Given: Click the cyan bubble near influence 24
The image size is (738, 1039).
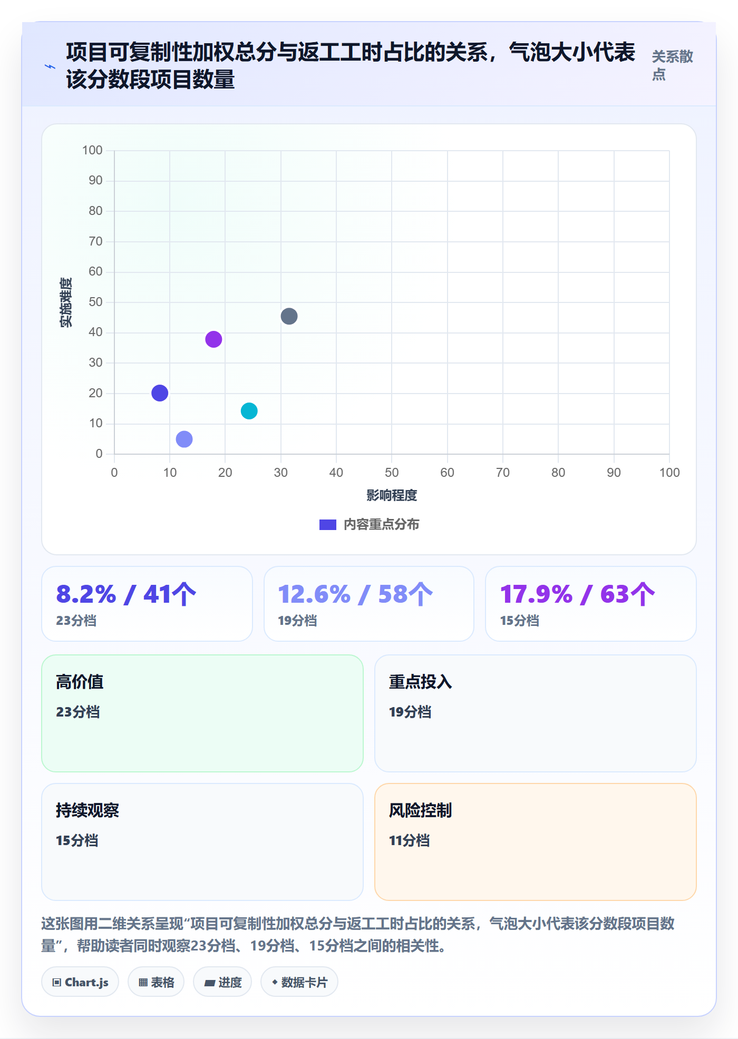Looking at the screenshot, I should tap(249, 411).
